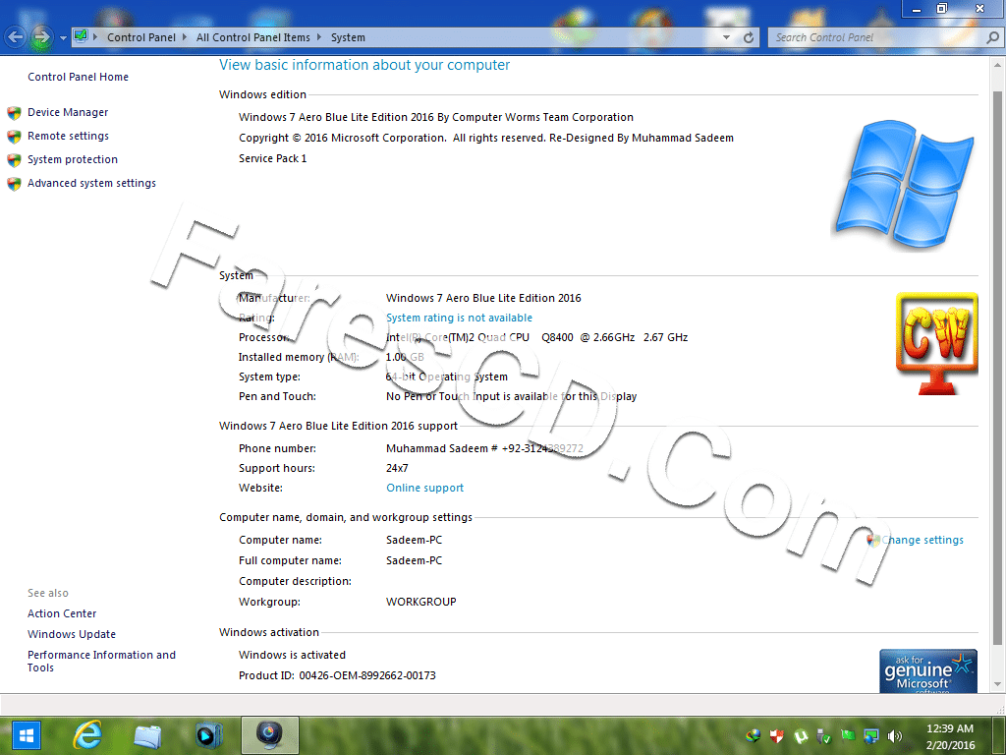This screenshot has width=1006, height=755.
Task: Click the network tray icon
Action: tap(871, 735)
